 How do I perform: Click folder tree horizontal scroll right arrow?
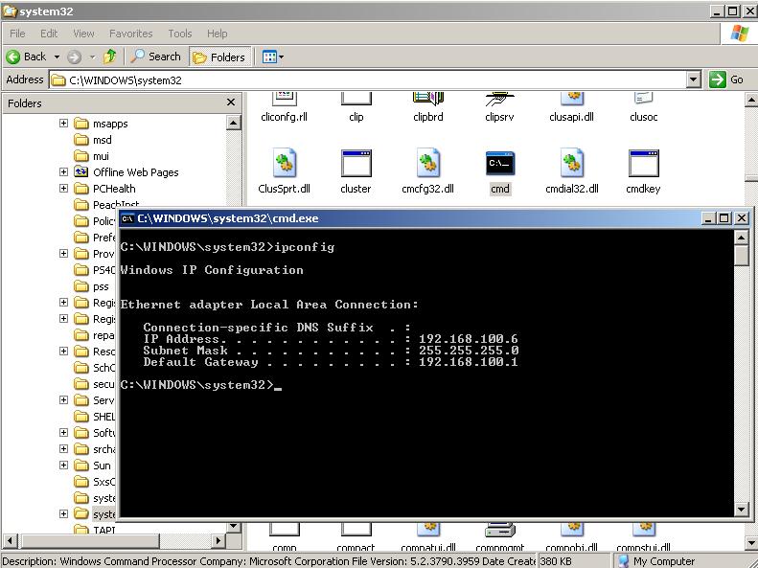pos(218,540)
